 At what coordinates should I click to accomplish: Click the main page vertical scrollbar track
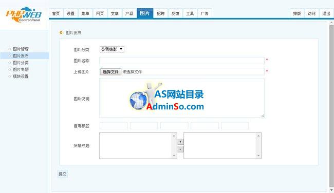point(331,106)
